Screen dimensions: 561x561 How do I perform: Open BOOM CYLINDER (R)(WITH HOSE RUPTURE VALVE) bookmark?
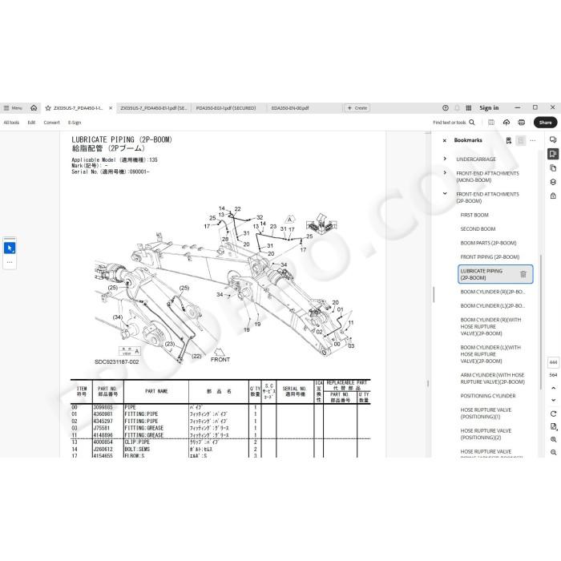[x=490, y=327]
